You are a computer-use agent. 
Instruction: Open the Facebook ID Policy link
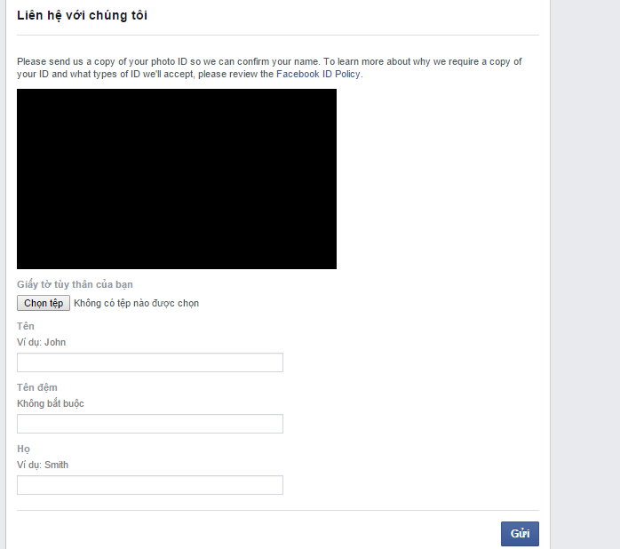click(318, 74)
